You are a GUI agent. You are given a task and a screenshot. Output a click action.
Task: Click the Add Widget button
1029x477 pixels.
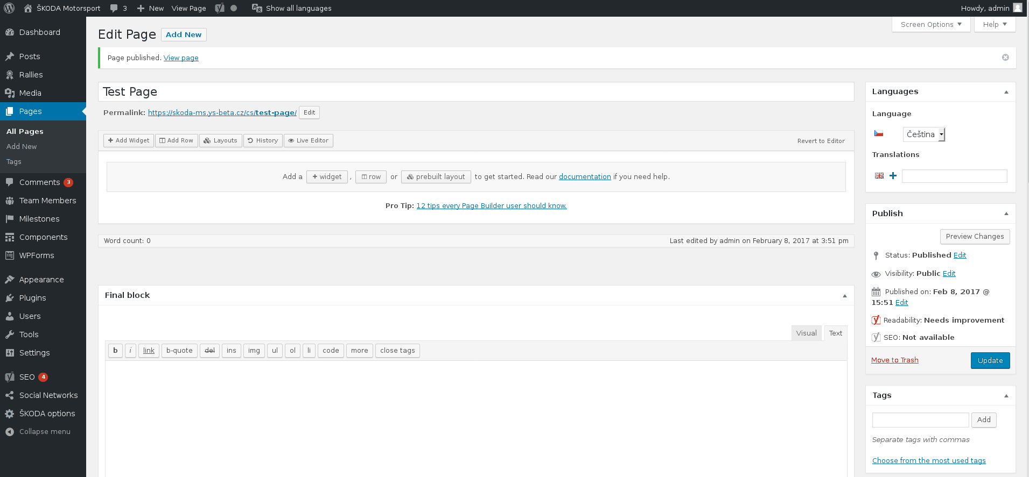pos(129,140)
